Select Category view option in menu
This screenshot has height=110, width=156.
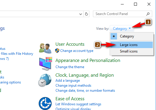coord(132,36)
